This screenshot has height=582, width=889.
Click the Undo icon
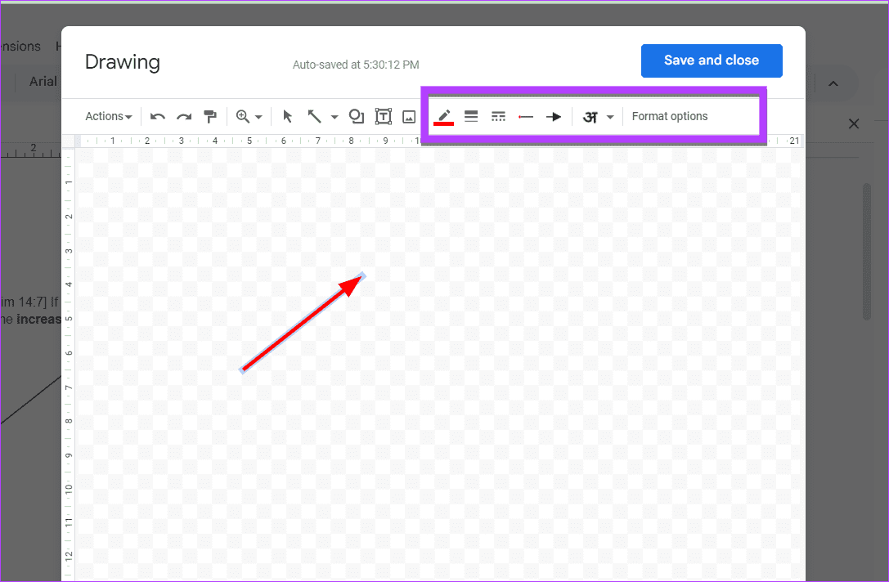tap(158, 117)
